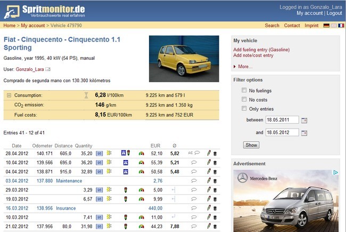
Task: Switch site language with the German flag
Action: click(326, 25)
